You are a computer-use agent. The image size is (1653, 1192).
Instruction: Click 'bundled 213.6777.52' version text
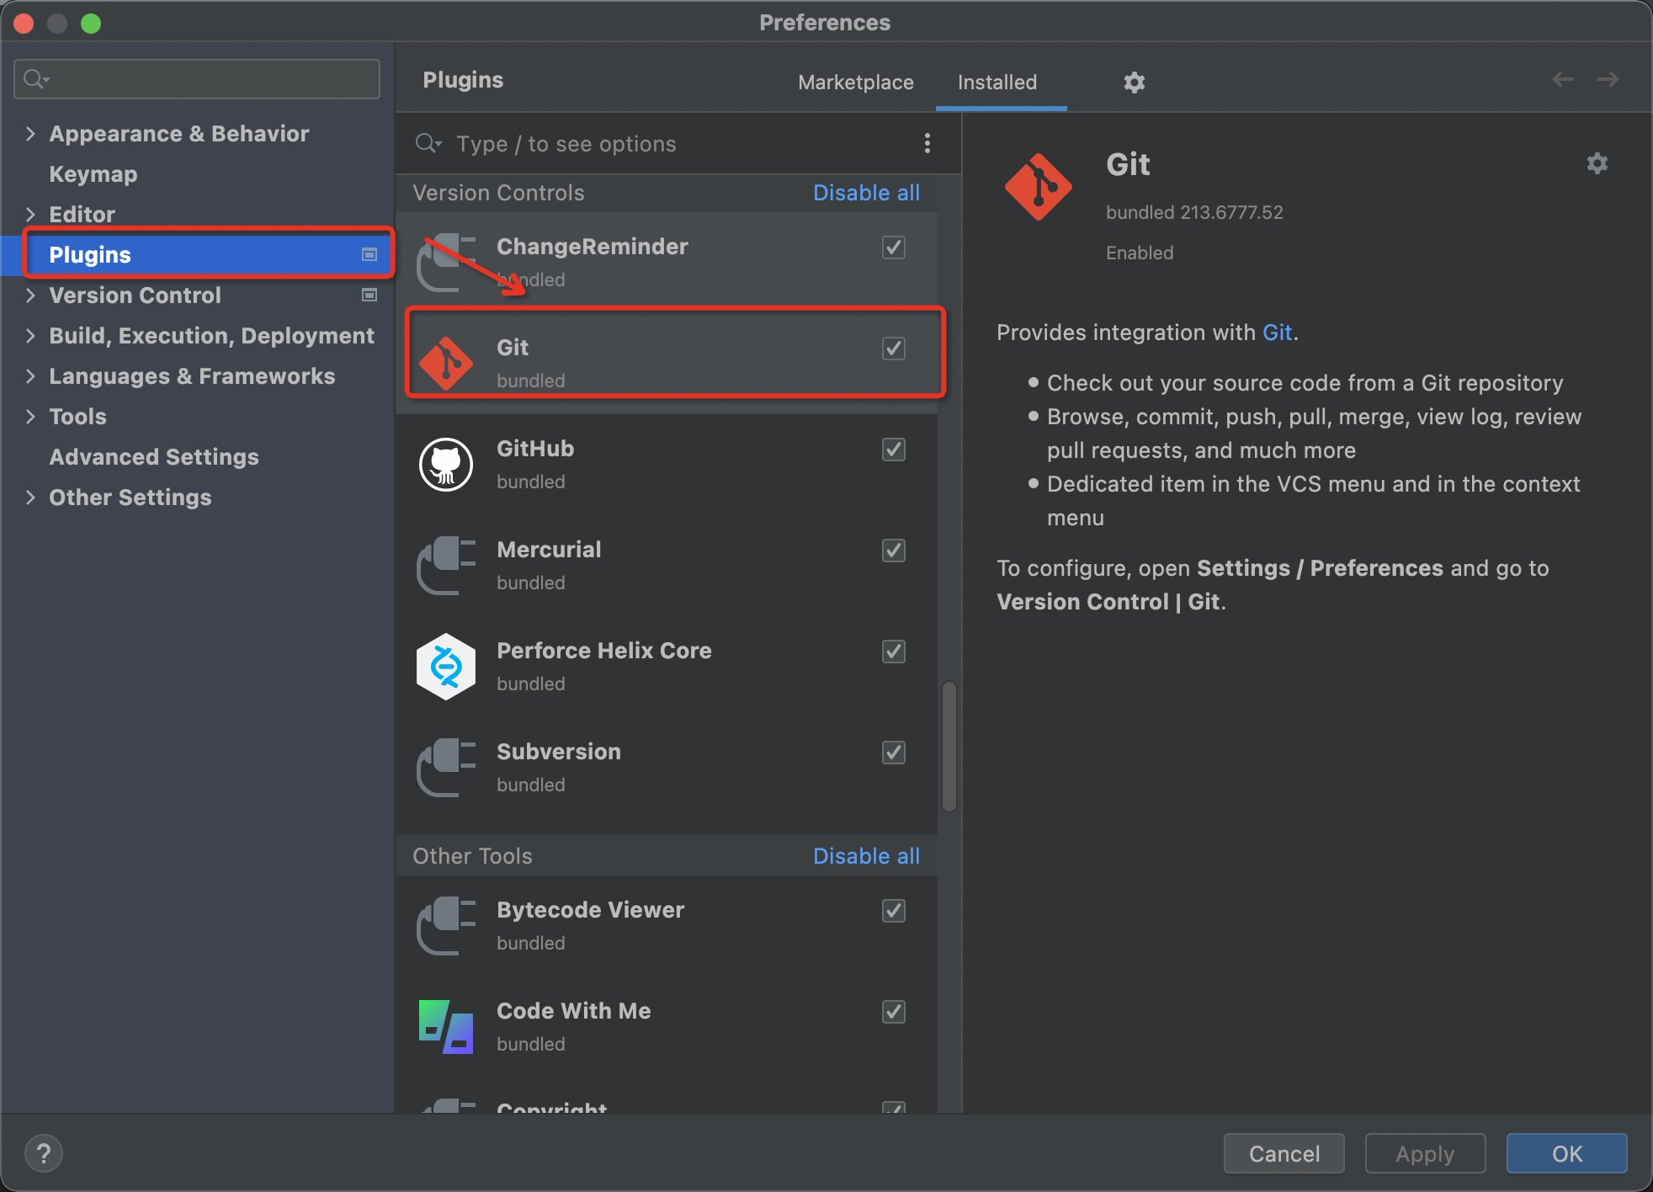pos(1194,212)
